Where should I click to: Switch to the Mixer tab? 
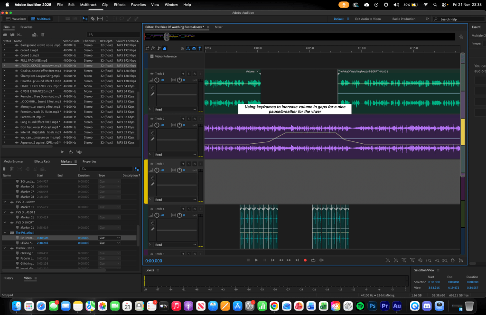pos(219,27)
